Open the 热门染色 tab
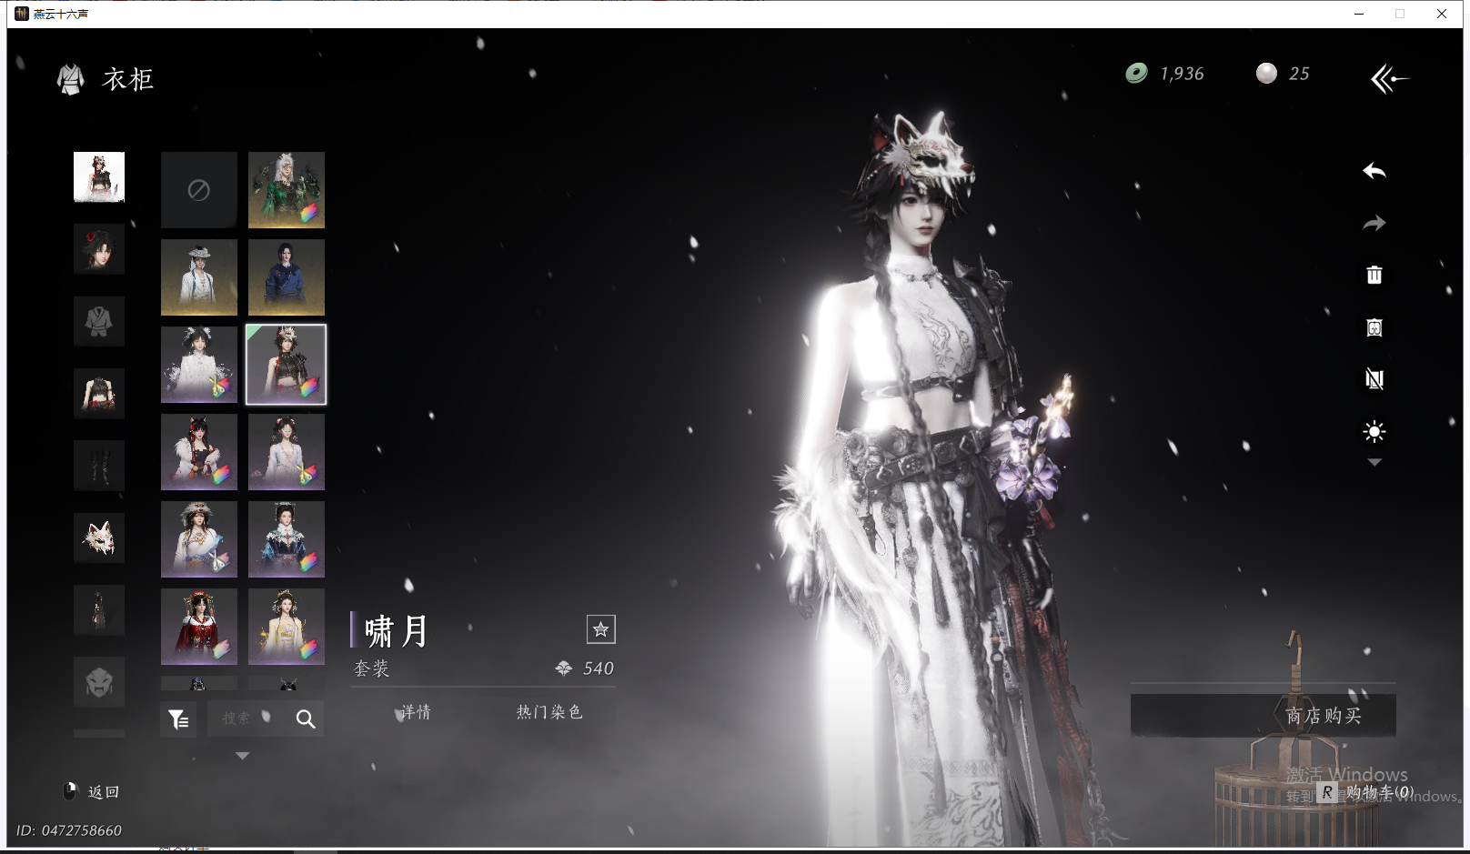The width and height of the screenshot is (1470, 854). coord(549,712)
